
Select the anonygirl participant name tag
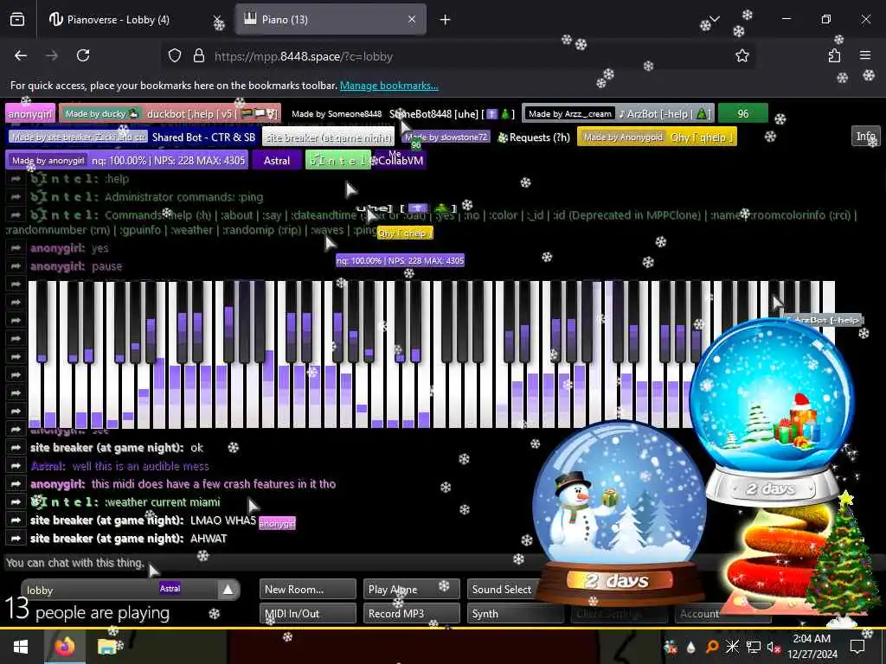click(30, 114)
